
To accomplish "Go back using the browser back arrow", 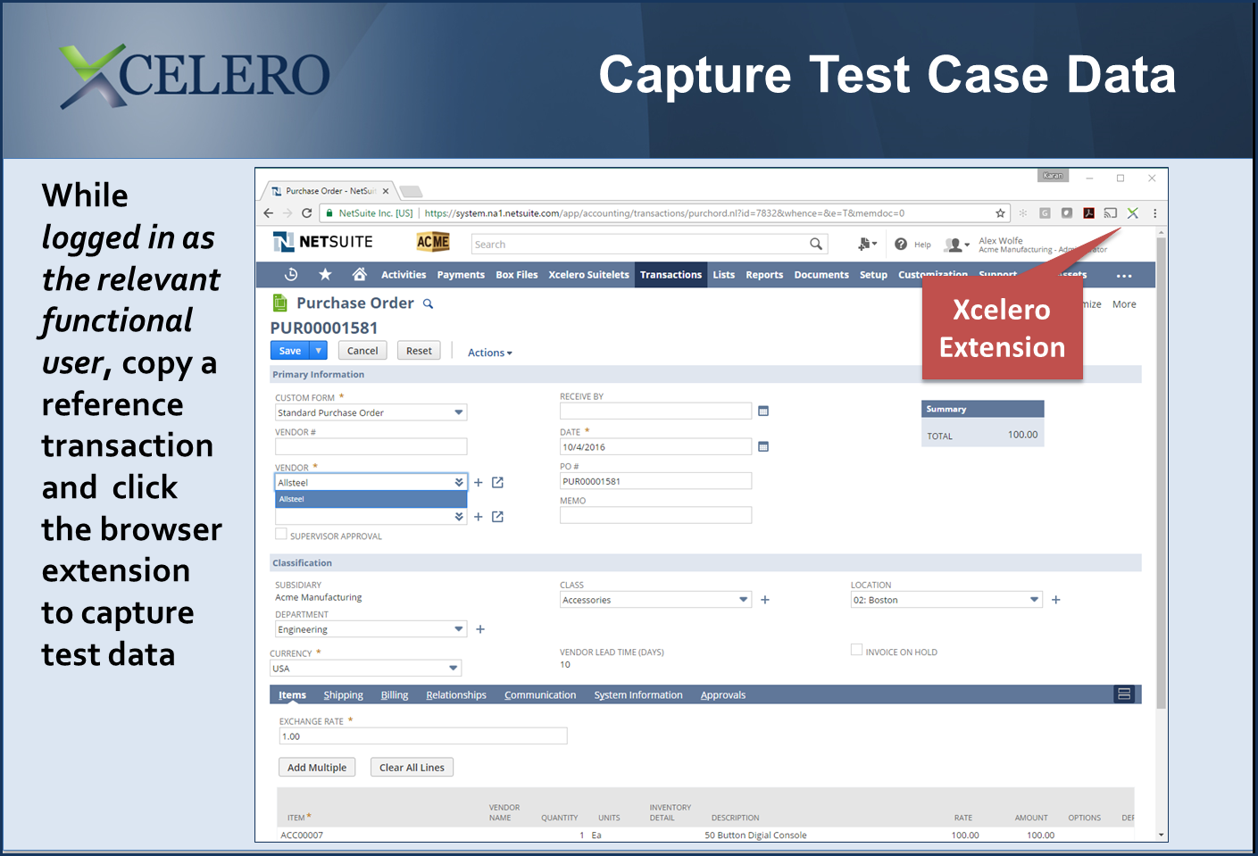I will click(269, 213).
